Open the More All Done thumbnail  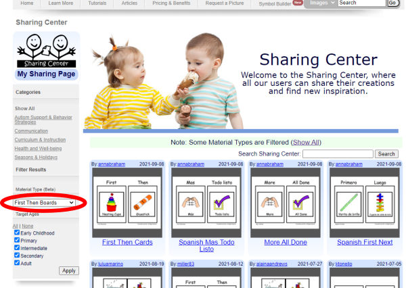[x=286, y=203]
